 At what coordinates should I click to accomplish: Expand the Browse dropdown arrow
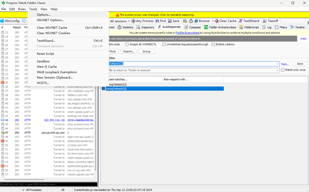pos(213,21)
